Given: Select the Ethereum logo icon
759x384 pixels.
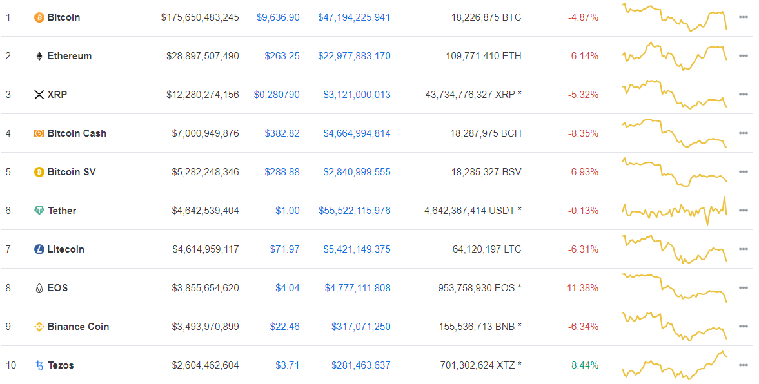Looking at the screenshot, I should pos(39,56).
